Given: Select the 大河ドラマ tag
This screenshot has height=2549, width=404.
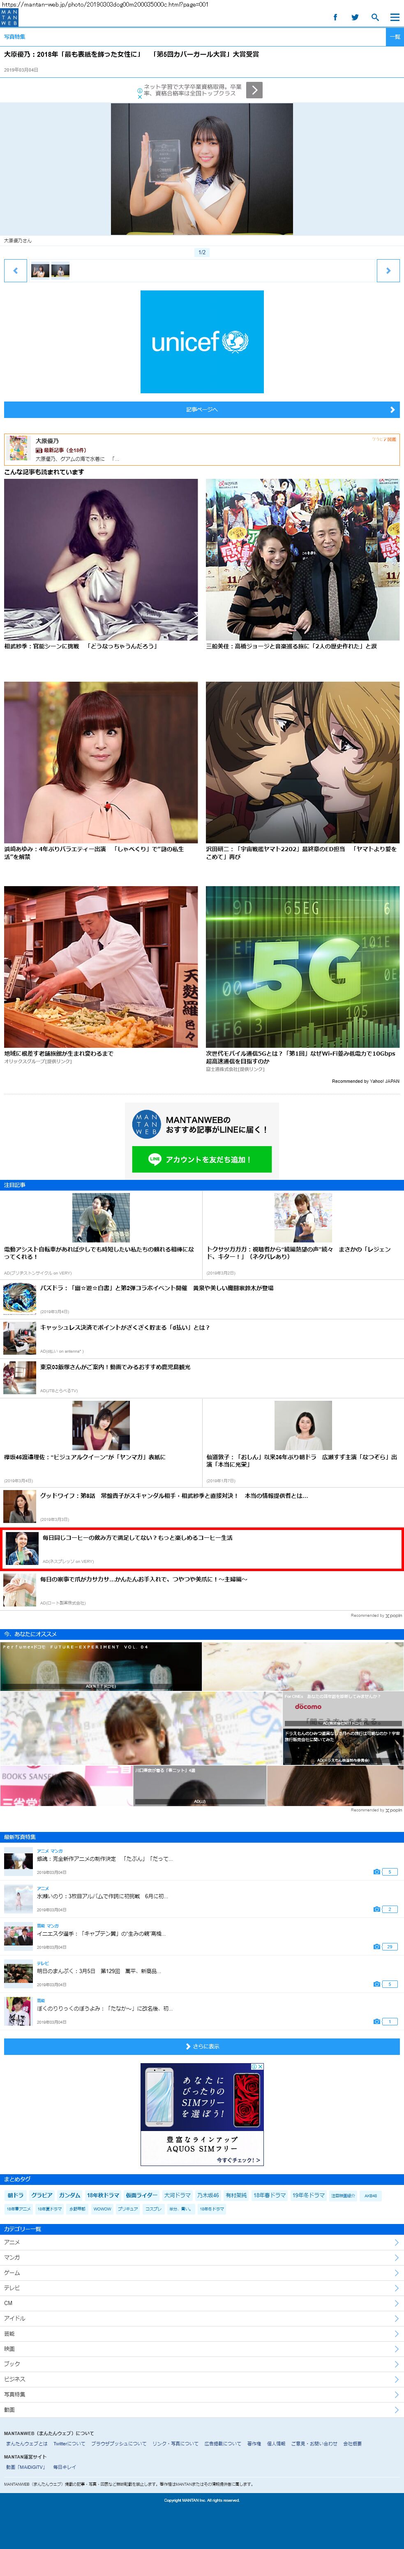Looking at the screenshot, I should (x=178, y=2196).
